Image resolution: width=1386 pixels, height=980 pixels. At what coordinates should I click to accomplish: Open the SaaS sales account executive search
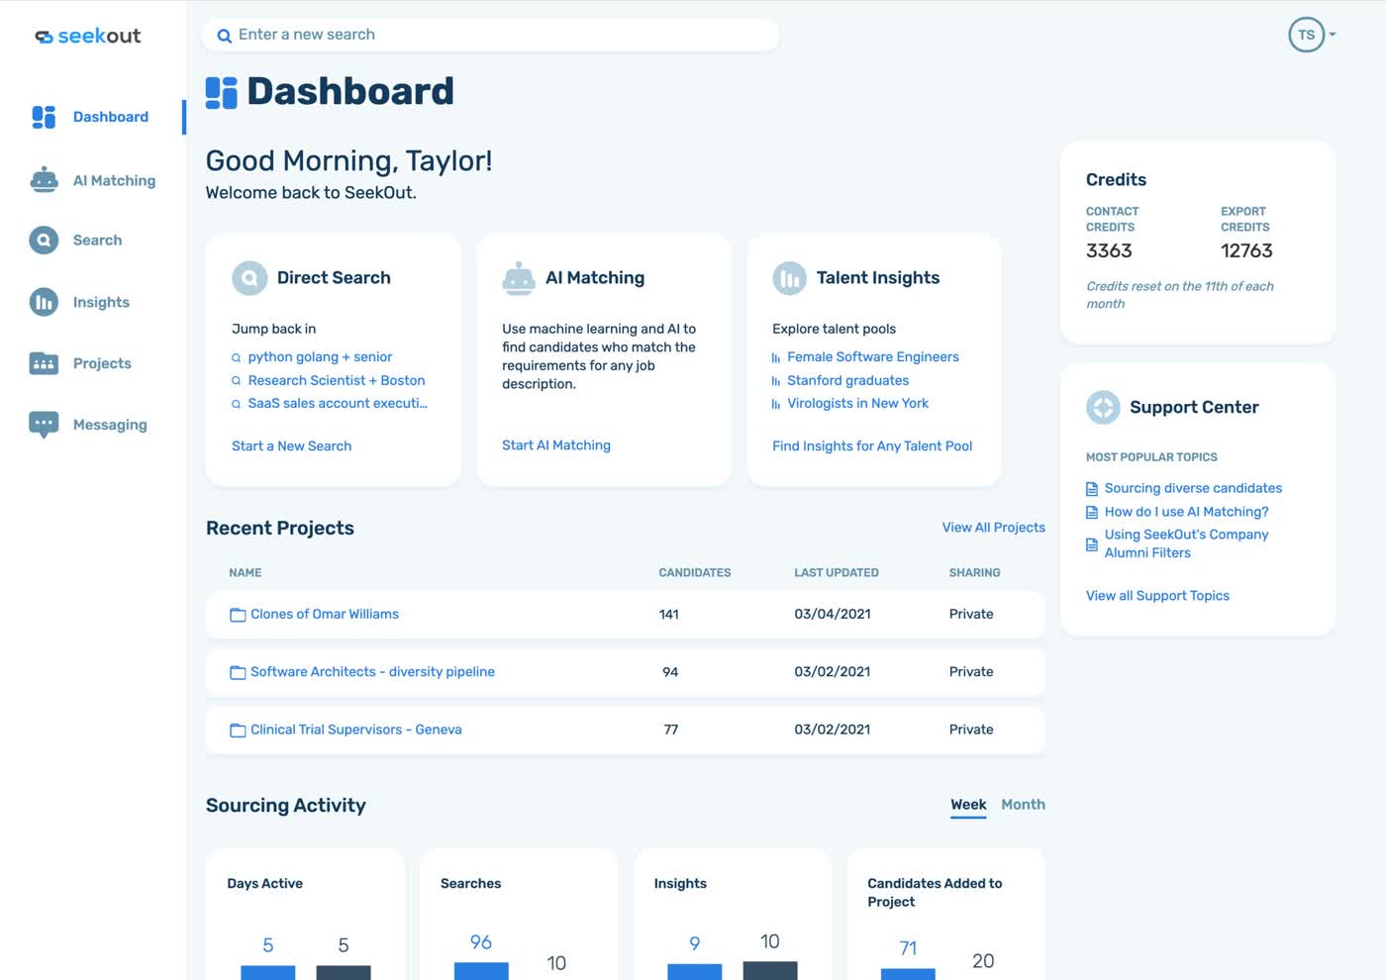click(x=338, y=404)
